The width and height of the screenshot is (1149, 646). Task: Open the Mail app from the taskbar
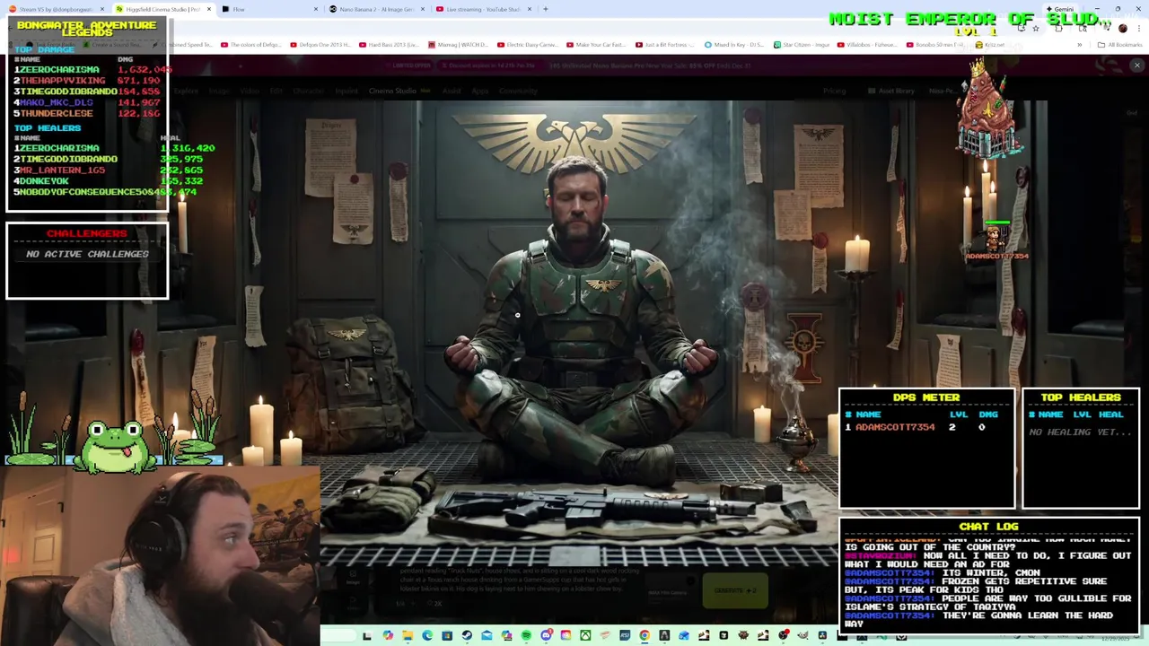click(x=487, y=636)
